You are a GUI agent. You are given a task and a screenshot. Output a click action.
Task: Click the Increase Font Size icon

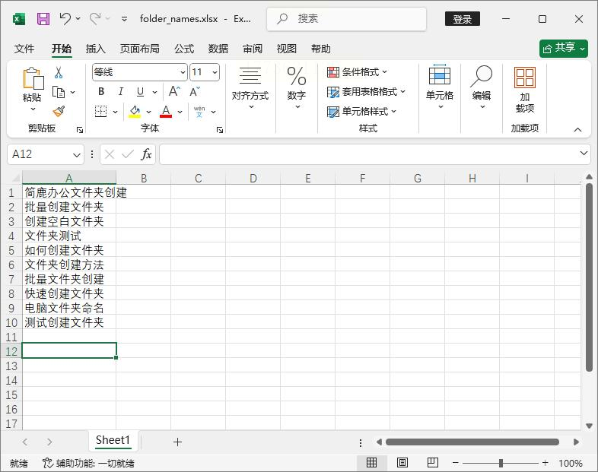[174, 91]
